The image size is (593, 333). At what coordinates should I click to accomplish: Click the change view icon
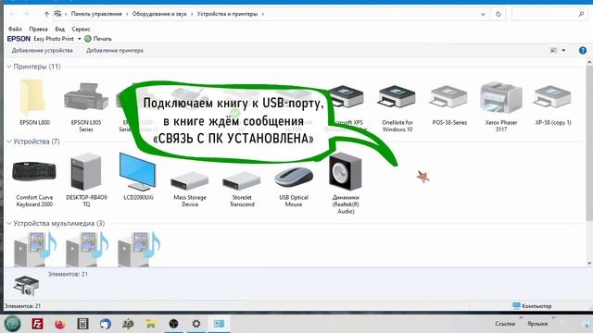pyautogui.click(x=554, y=50)
